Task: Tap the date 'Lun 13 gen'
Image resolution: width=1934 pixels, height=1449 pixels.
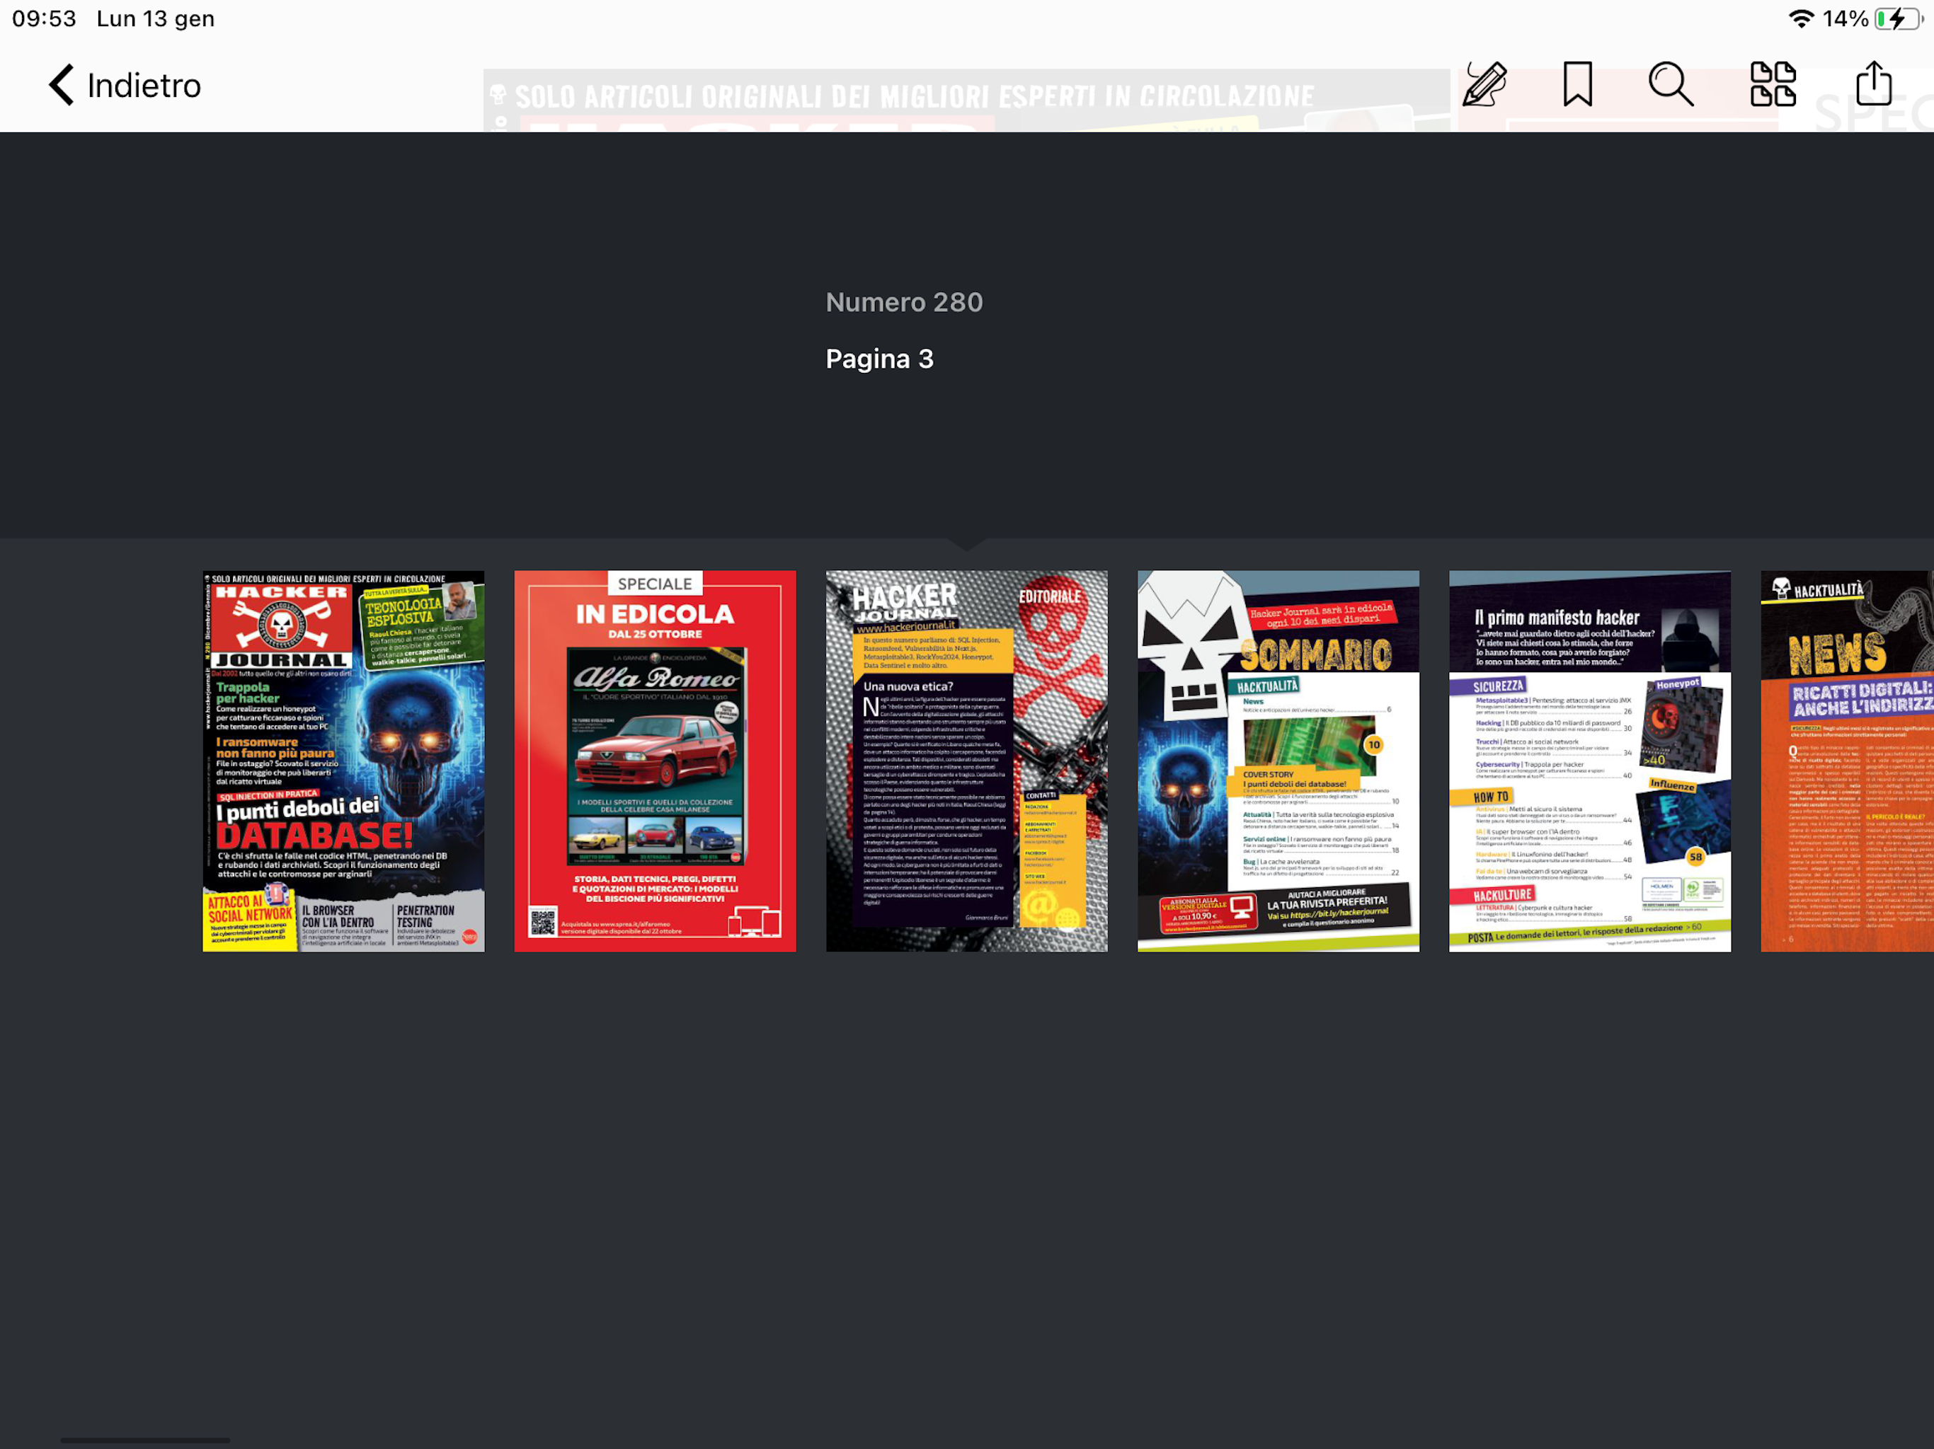Action: 156,18
